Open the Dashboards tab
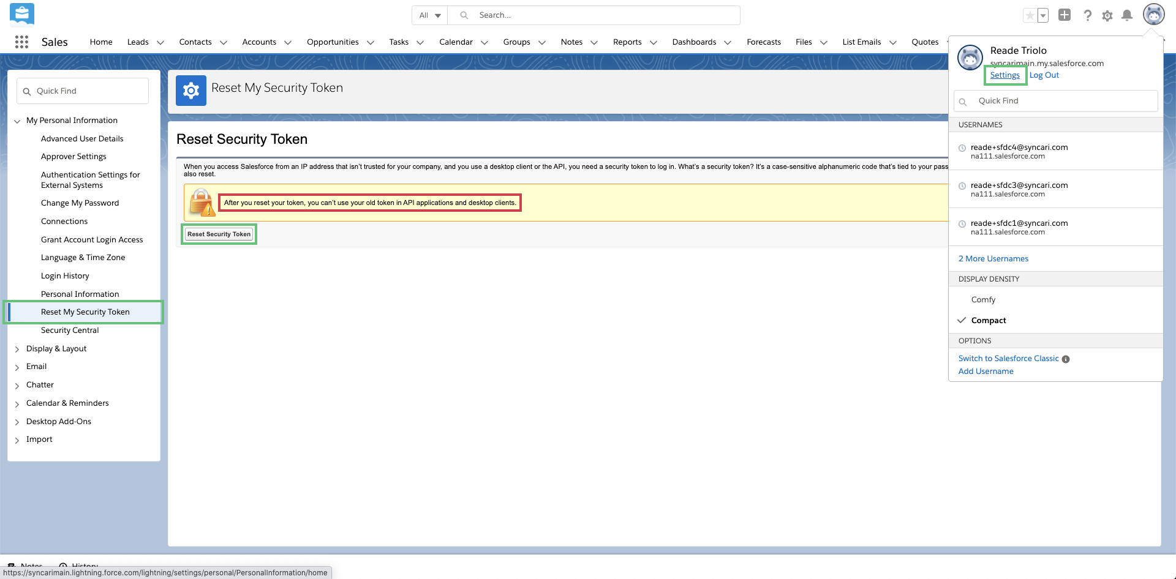The width and height of the screenshot is (1176, 579). (694, 42)
